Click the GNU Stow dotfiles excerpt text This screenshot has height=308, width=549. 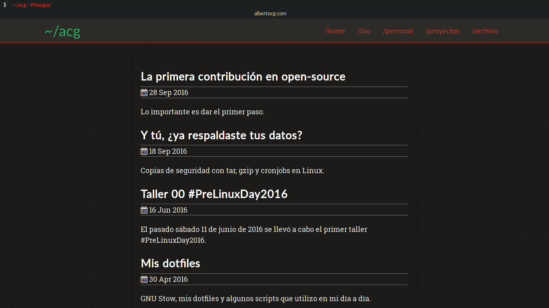click(x=256, y=299)
